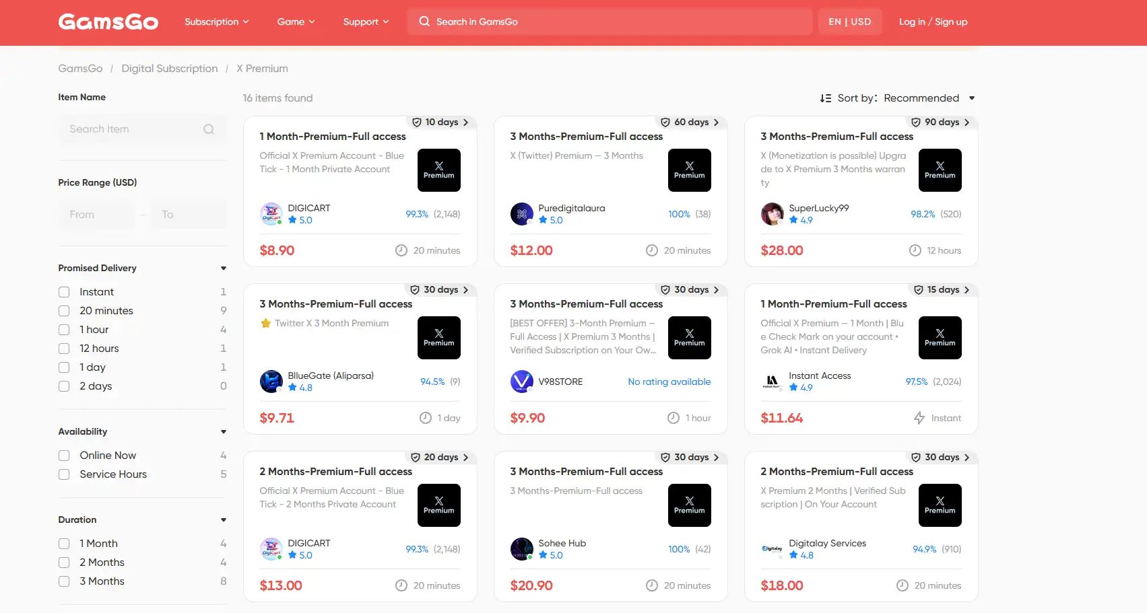This screenshot has height=613, width=1147.
Task: Open 2 Months-Premium $18.00 listing title
Action: pyautogui.click(x=837, y=472)
